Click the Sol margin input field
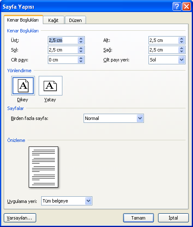This screenshot has height=227, width=193. tap(63, 50)
